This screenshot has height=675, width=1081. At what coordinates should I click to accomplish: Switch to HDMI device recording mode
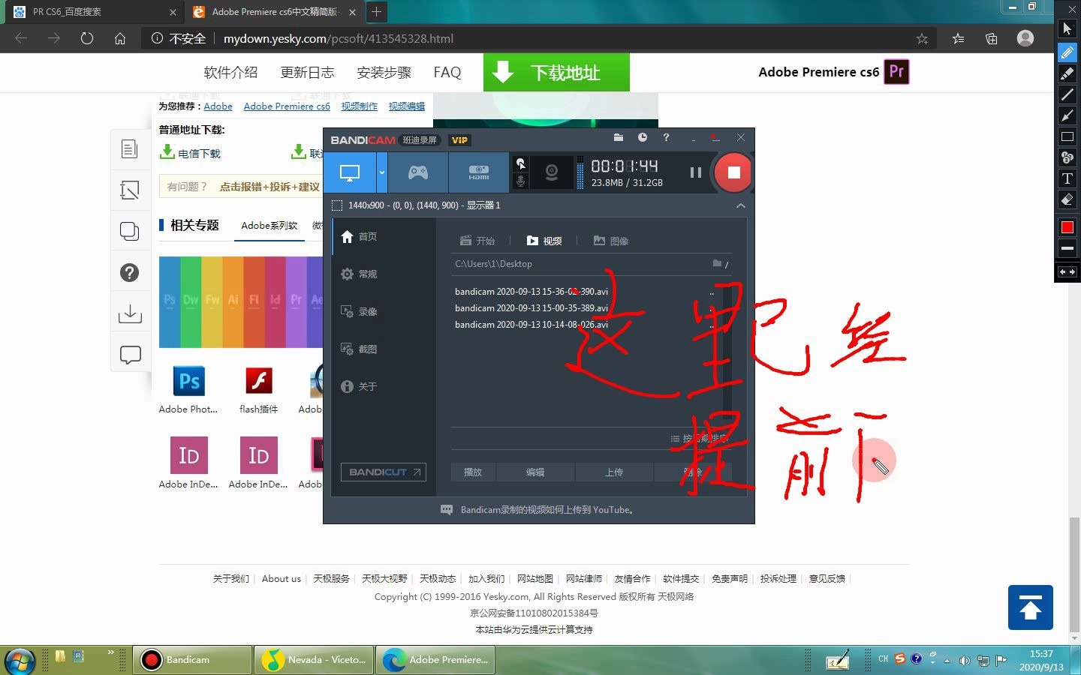(477, 172)
